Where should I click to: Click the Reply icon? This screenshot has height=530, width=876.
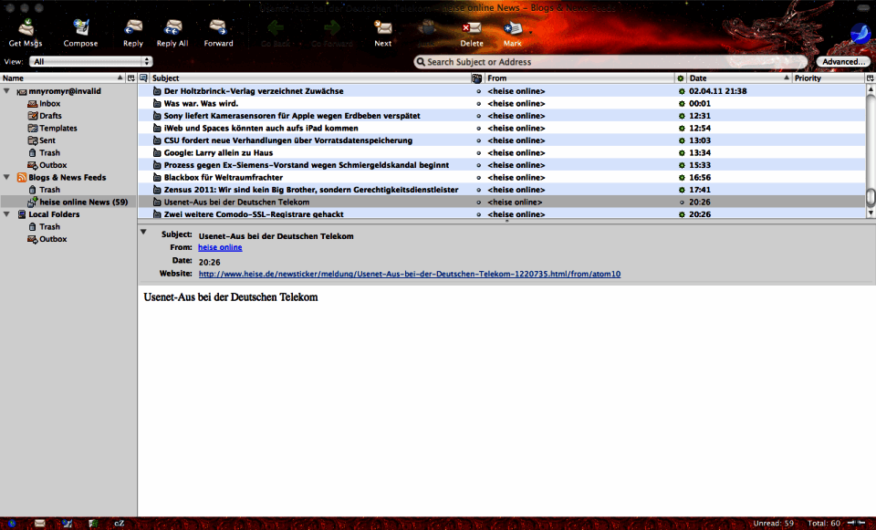(x=132, y=27)
